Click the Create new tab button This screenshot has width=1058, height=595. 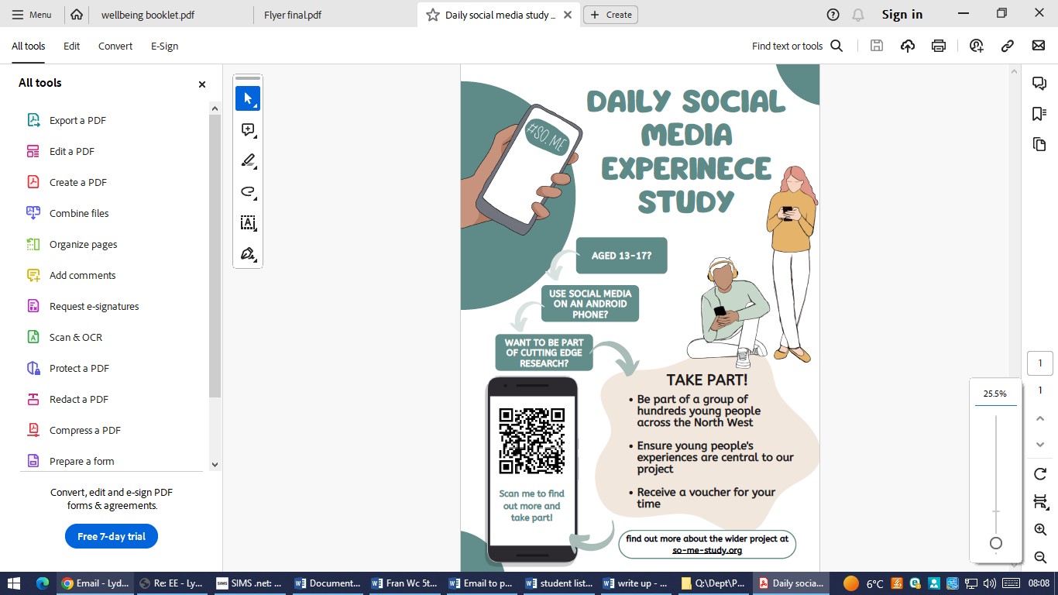pyautogui.click(x=610, y=15)
